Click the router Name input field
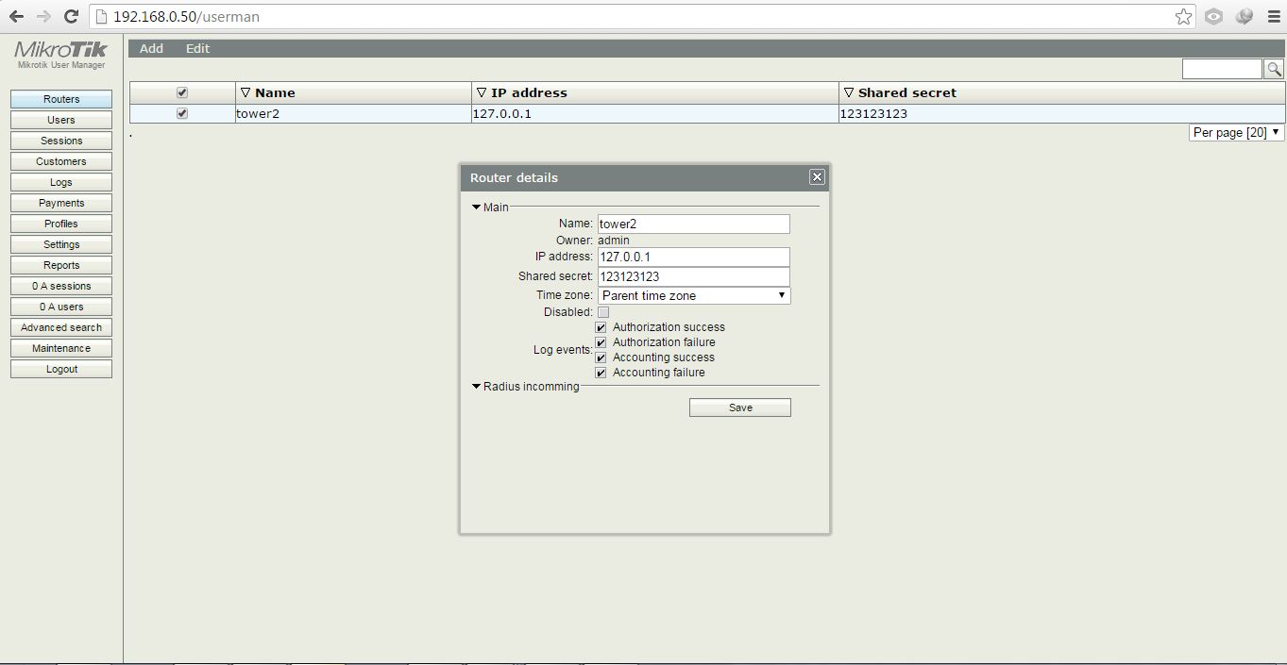The image size is (1287, 665). [x=694, y=224]
